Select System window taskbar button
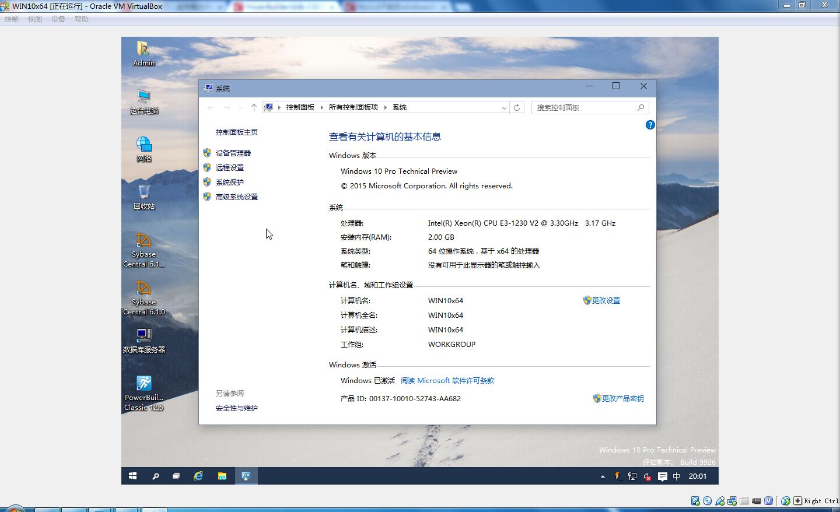 point(246,476)
